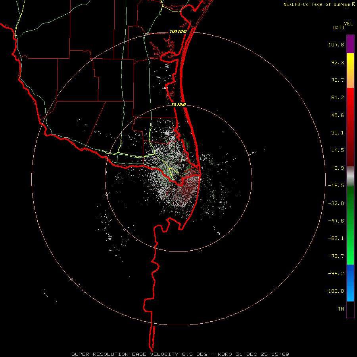This screenshot has width=357, height=357.
Task: Select the 107.8 value on the velocity scale
Action: point(336,44)
